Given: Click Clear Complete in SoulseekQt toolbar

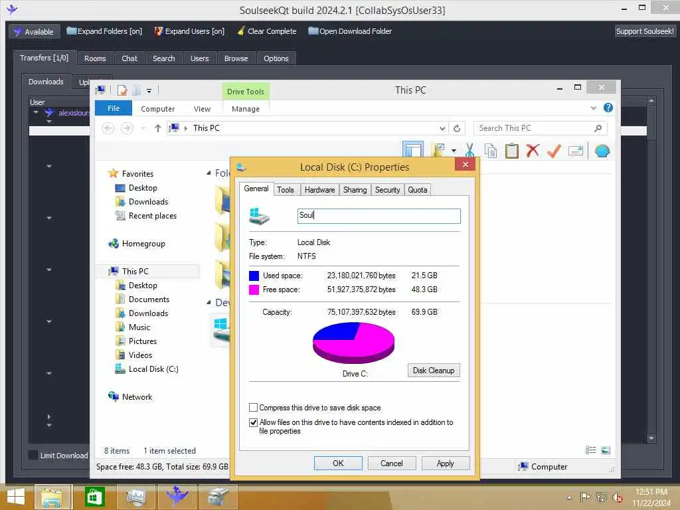Looking at the screenshot, I should [267, 31].
